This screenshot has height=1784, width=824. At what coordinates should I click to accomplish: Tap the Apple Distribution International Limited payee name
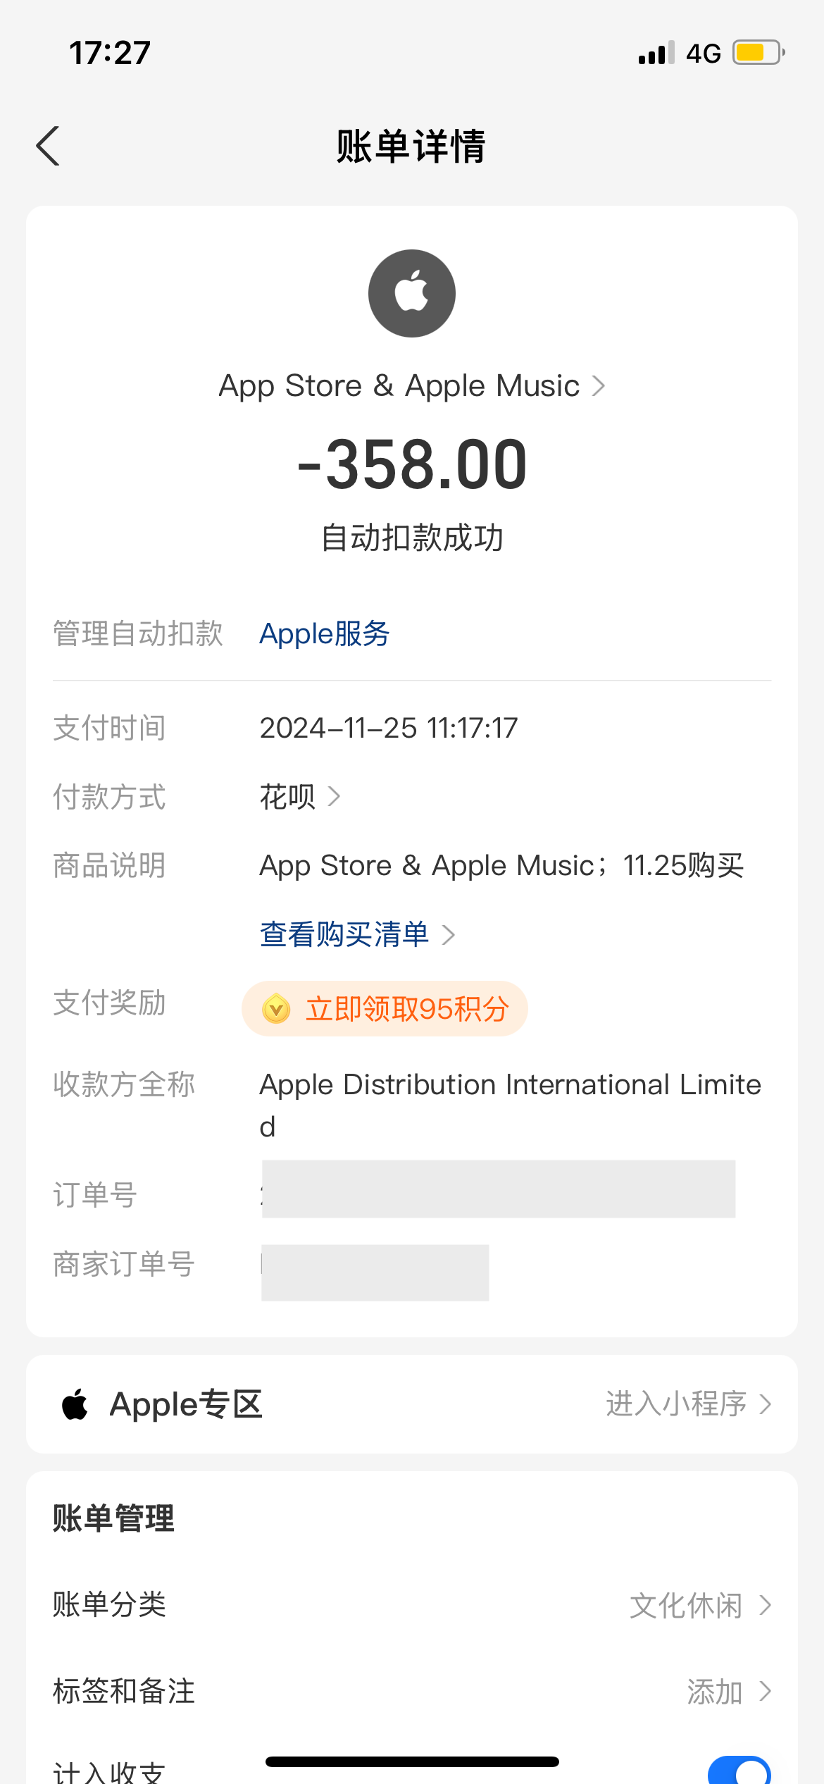[510, 1086]
